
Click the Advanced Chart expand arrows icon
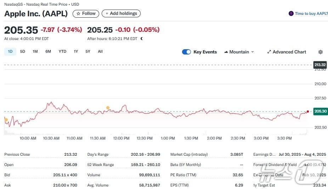[269, 52]
